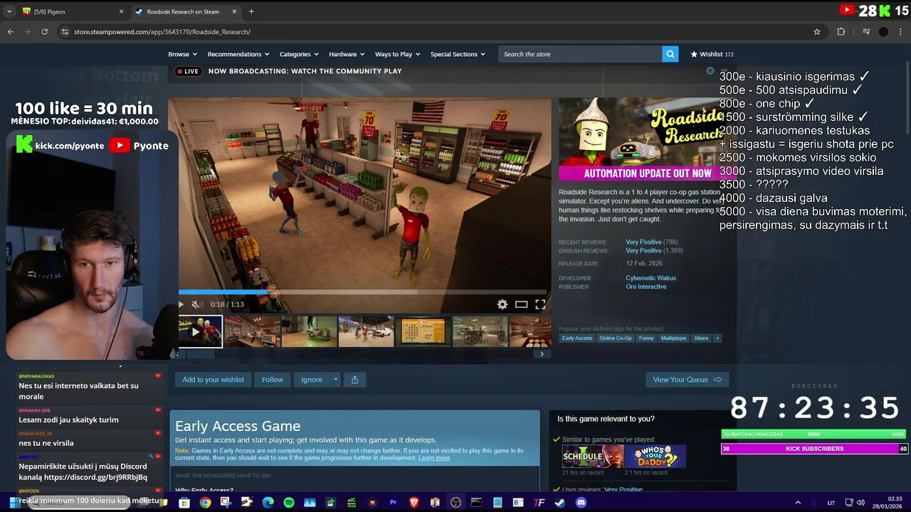Open the Cybernetic Walrus developer link
Image resolution: width=911 pixels, height=512 pixels.
[x=651, y=278]
